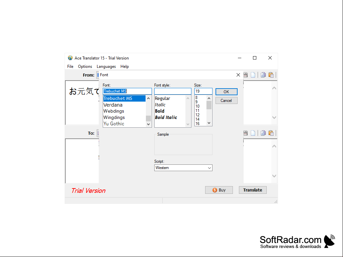Click the To text box scroll up arrow
Screen dimensions: 343x257
[274, 146]
